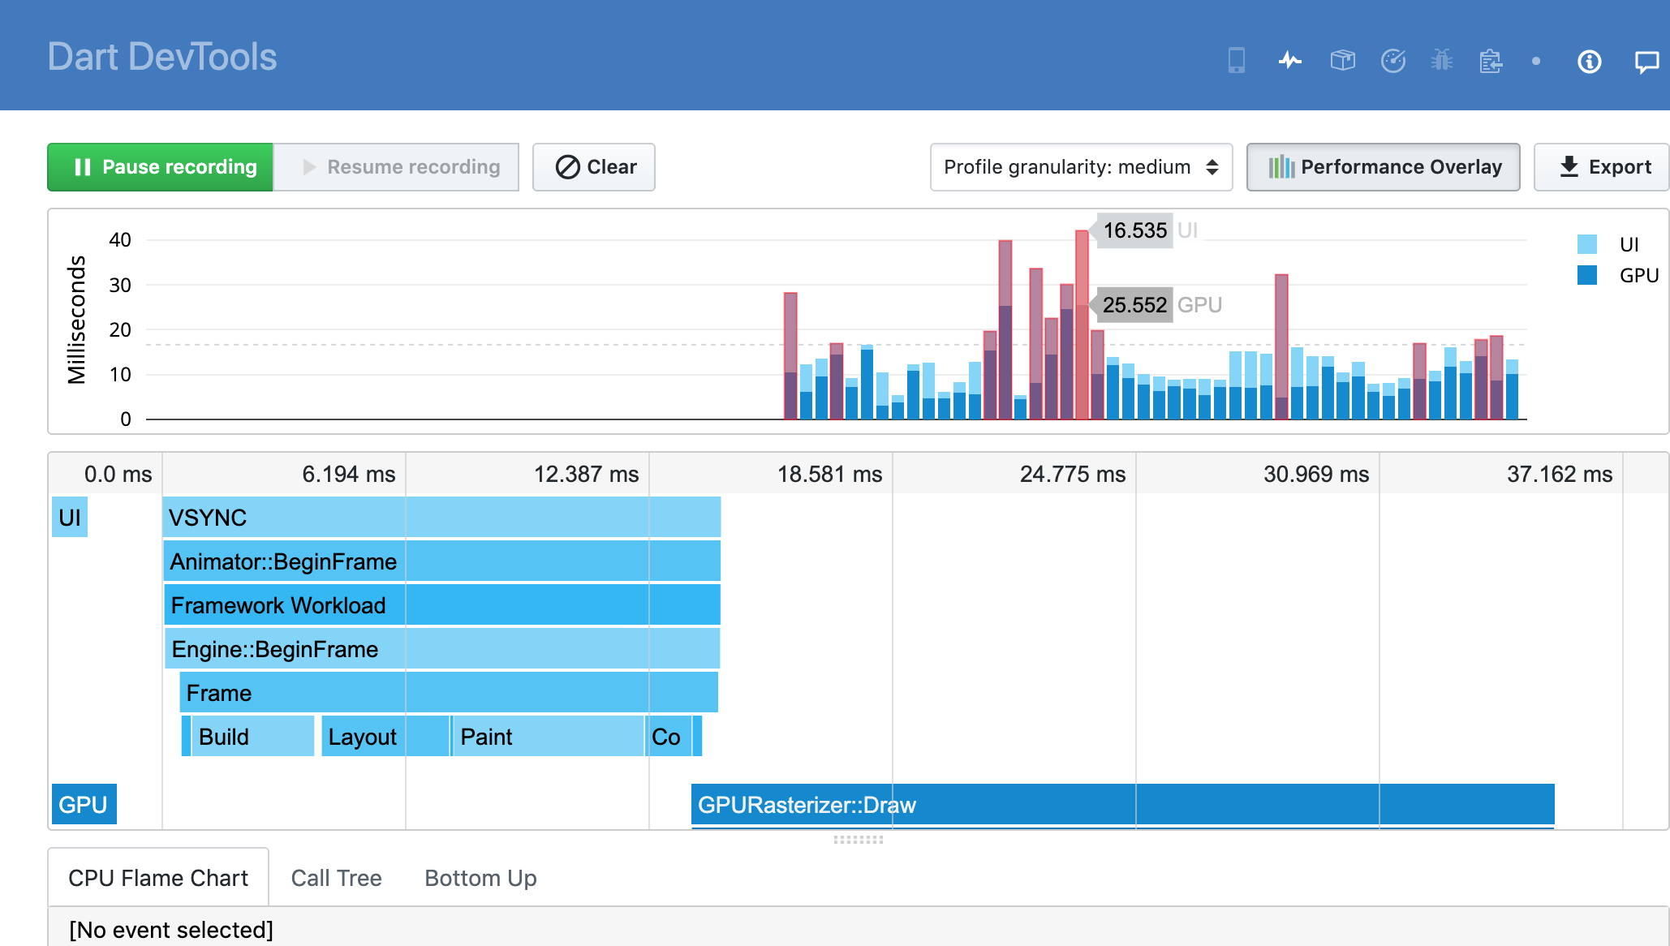
Task: Clear the recorded timeline data
Action: [x=593, y=167]
